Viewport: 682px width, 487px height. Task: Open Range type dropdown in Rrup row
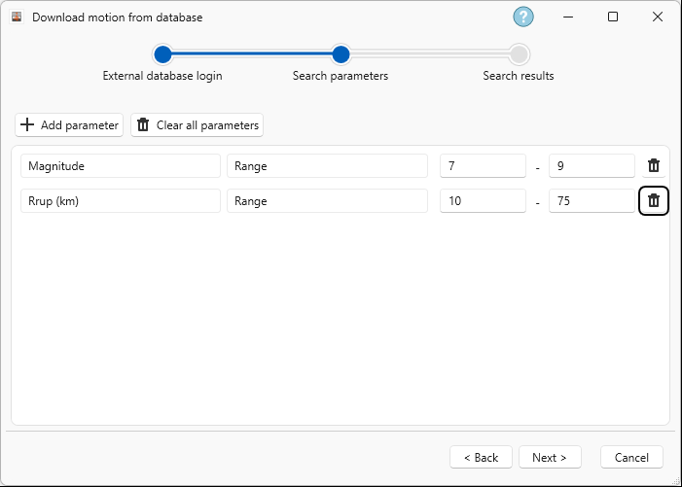[327, 200]
